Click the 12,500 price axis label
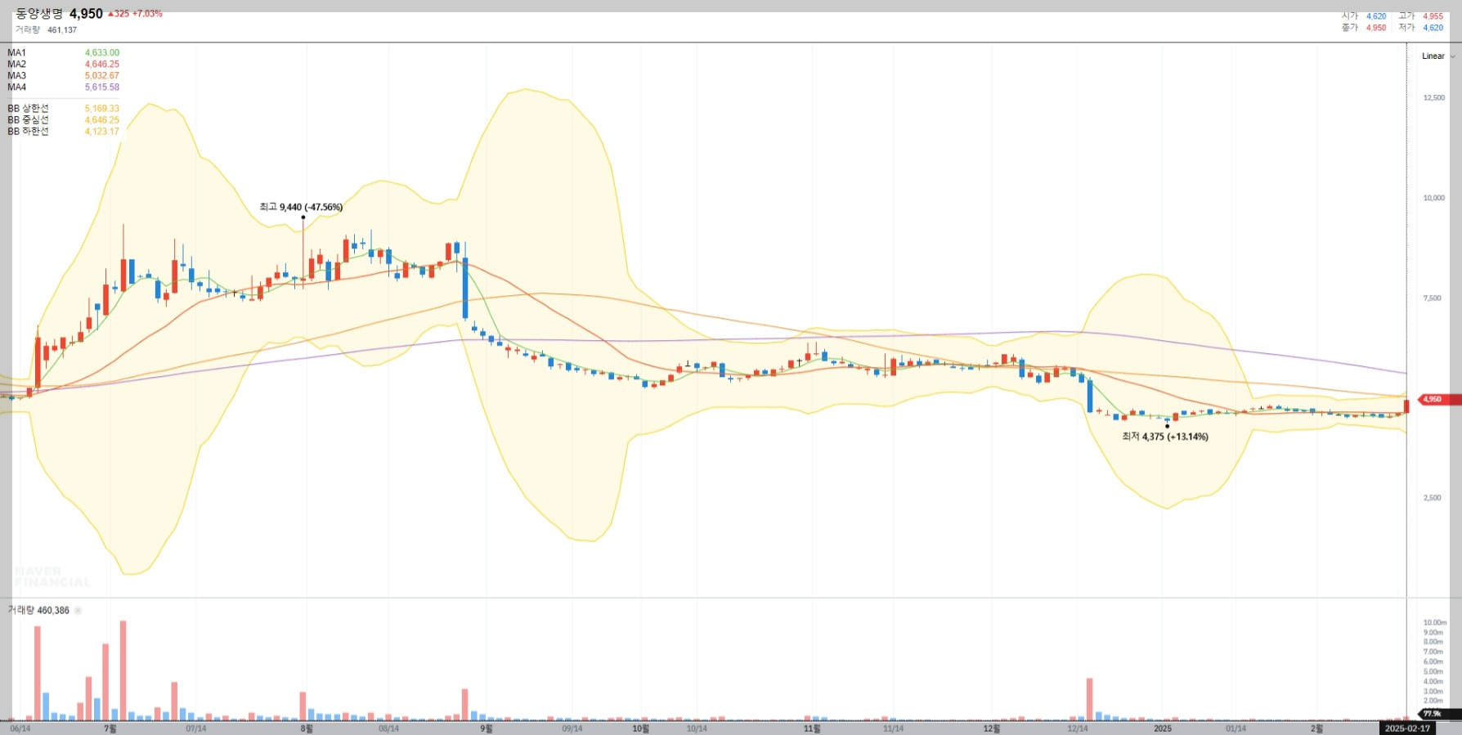 tap(1434, 98)
